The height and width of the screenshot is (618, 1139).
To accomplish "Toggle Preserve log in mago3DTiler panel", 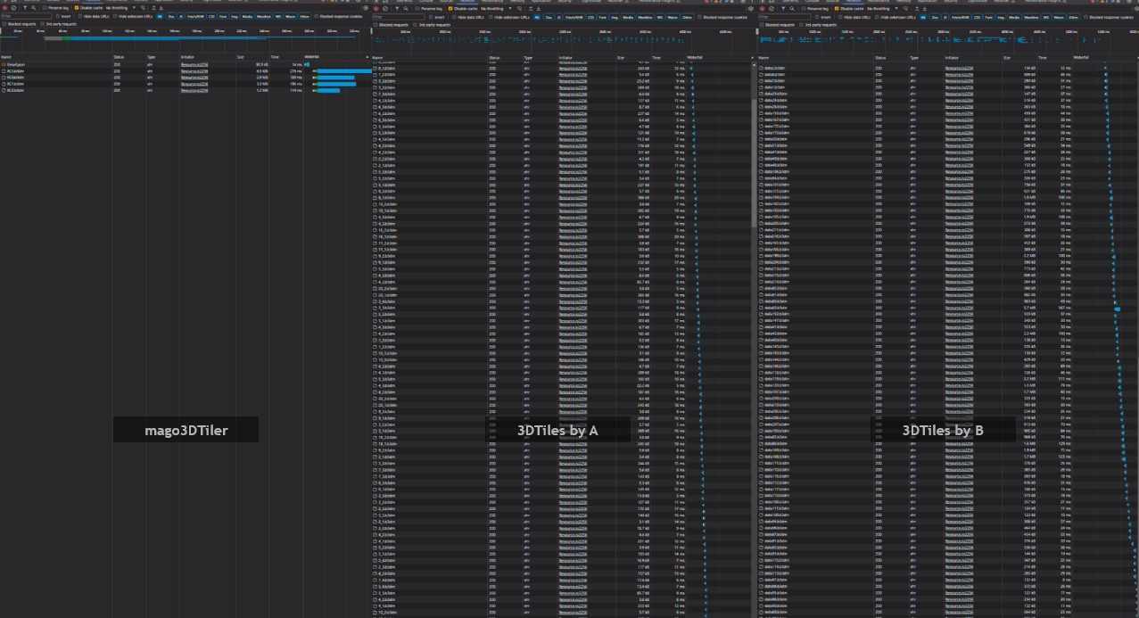I will tap(45, 8).
